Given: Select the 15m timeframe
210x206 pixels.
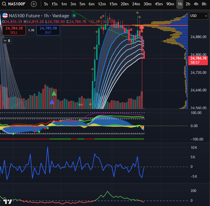Looking at the screenshot, I should click(x=113, y=4).
